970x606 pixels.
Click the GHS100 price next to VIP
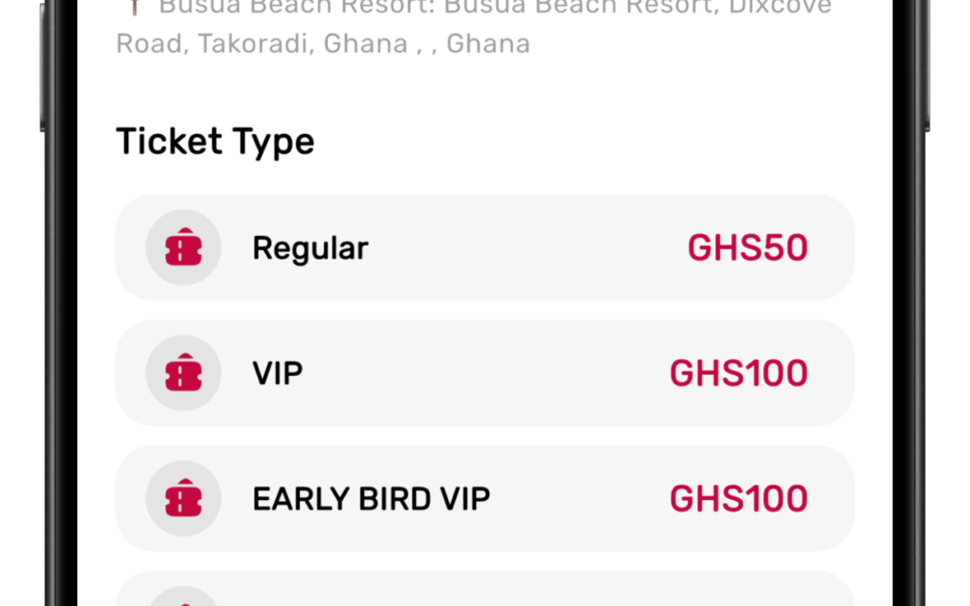click(738, 373)
